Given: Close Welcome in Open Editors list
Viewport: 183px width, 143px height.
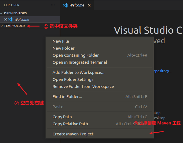Looking at the screenshot, I should (6, 19).
